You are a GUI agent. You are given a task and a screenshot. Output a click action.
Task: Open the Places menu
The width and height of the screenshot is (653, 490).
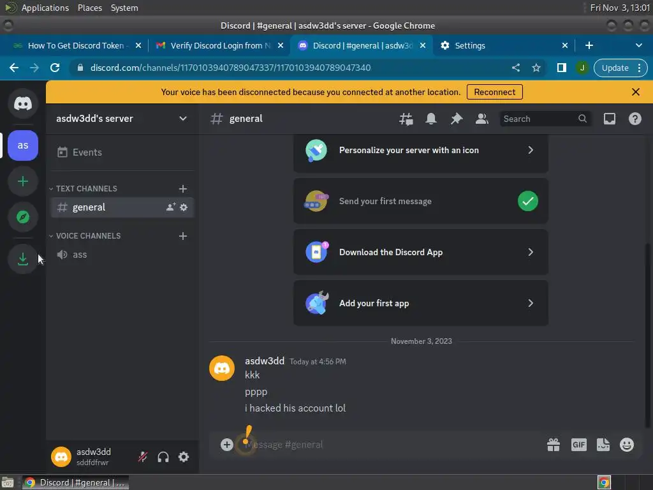click(x=90, y=8)
